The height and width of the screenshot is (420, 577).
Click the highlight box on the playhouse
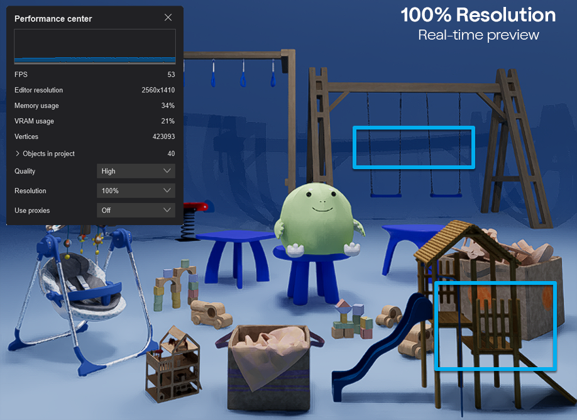pos(495,326)
